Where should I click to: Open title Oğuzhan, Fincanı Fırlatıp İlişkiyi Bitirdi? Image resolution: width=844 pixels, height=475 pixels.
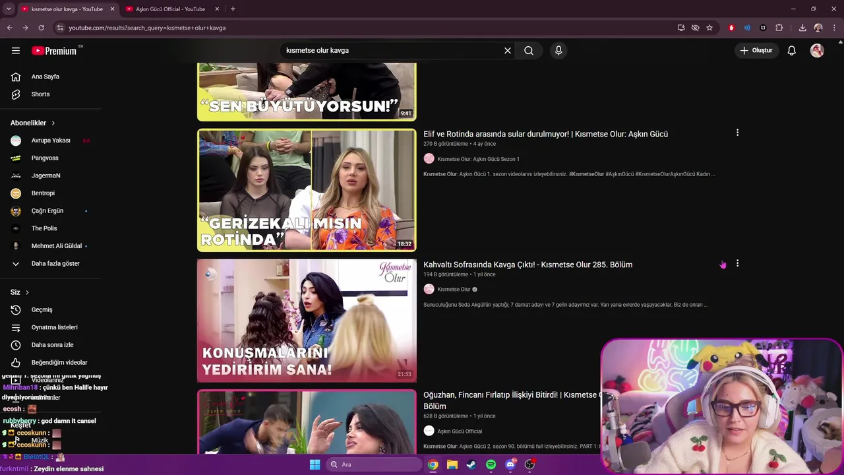pos(512,400)
